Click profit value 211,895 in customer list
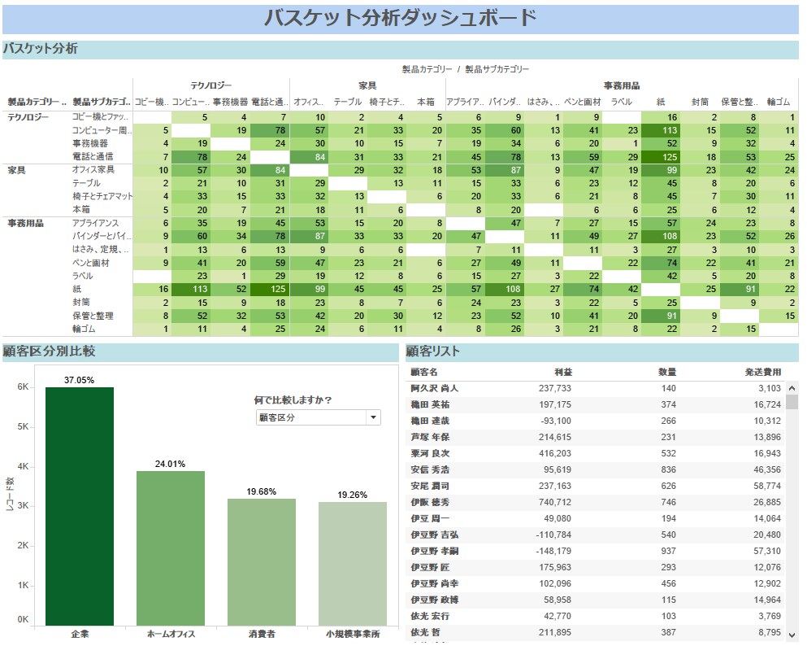The width and height of the screenshot is (807, 646). pos(555,633)
